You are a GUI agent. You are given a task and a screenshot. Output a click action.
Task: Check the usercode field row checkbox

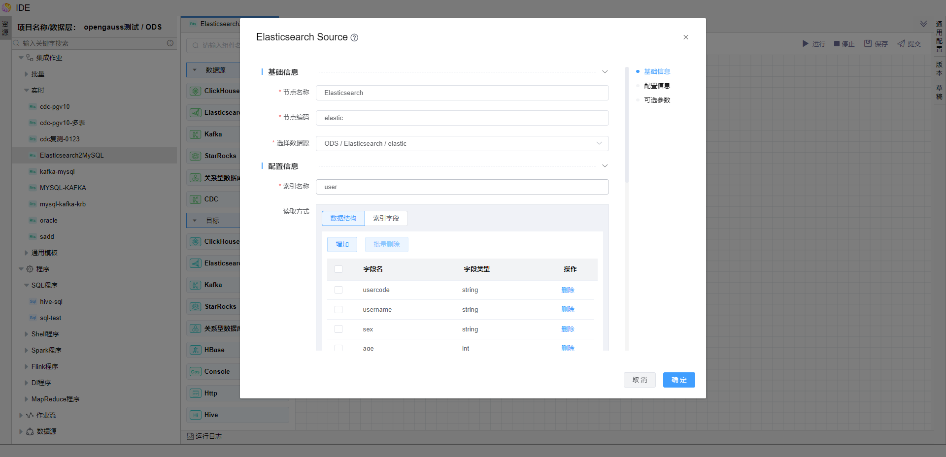coord(338,290)
